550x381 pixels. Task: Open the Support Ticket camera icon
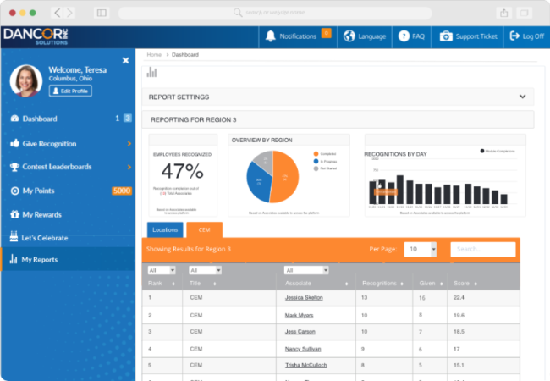click(446, 36)
